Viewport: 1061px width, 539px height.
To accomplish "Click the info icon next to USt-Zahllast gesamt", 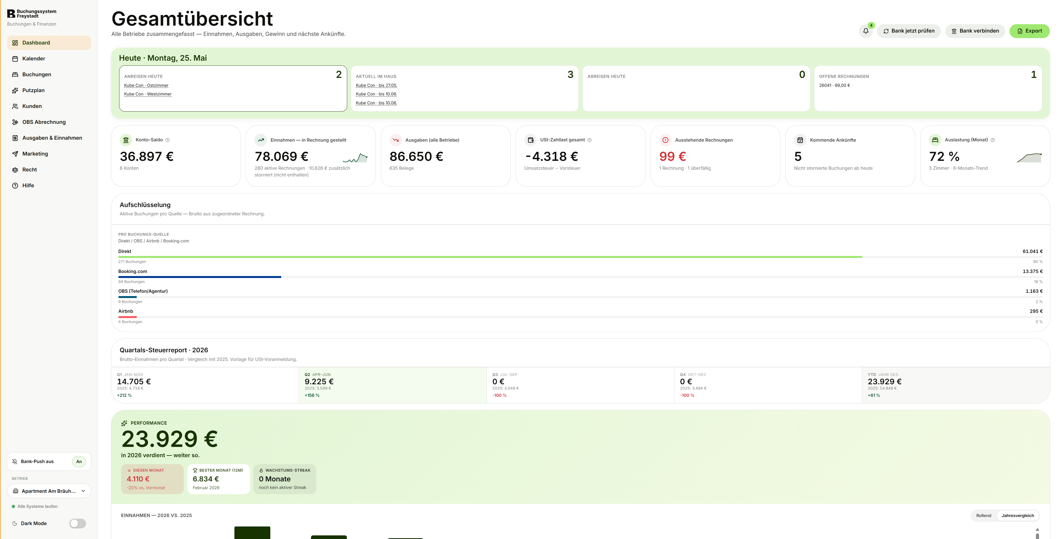I will coord(589,140).
